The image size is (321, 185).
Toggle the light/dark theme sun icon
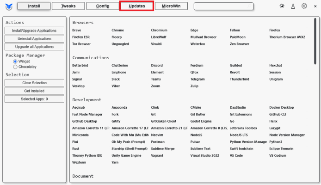click(x=283, y=6)
